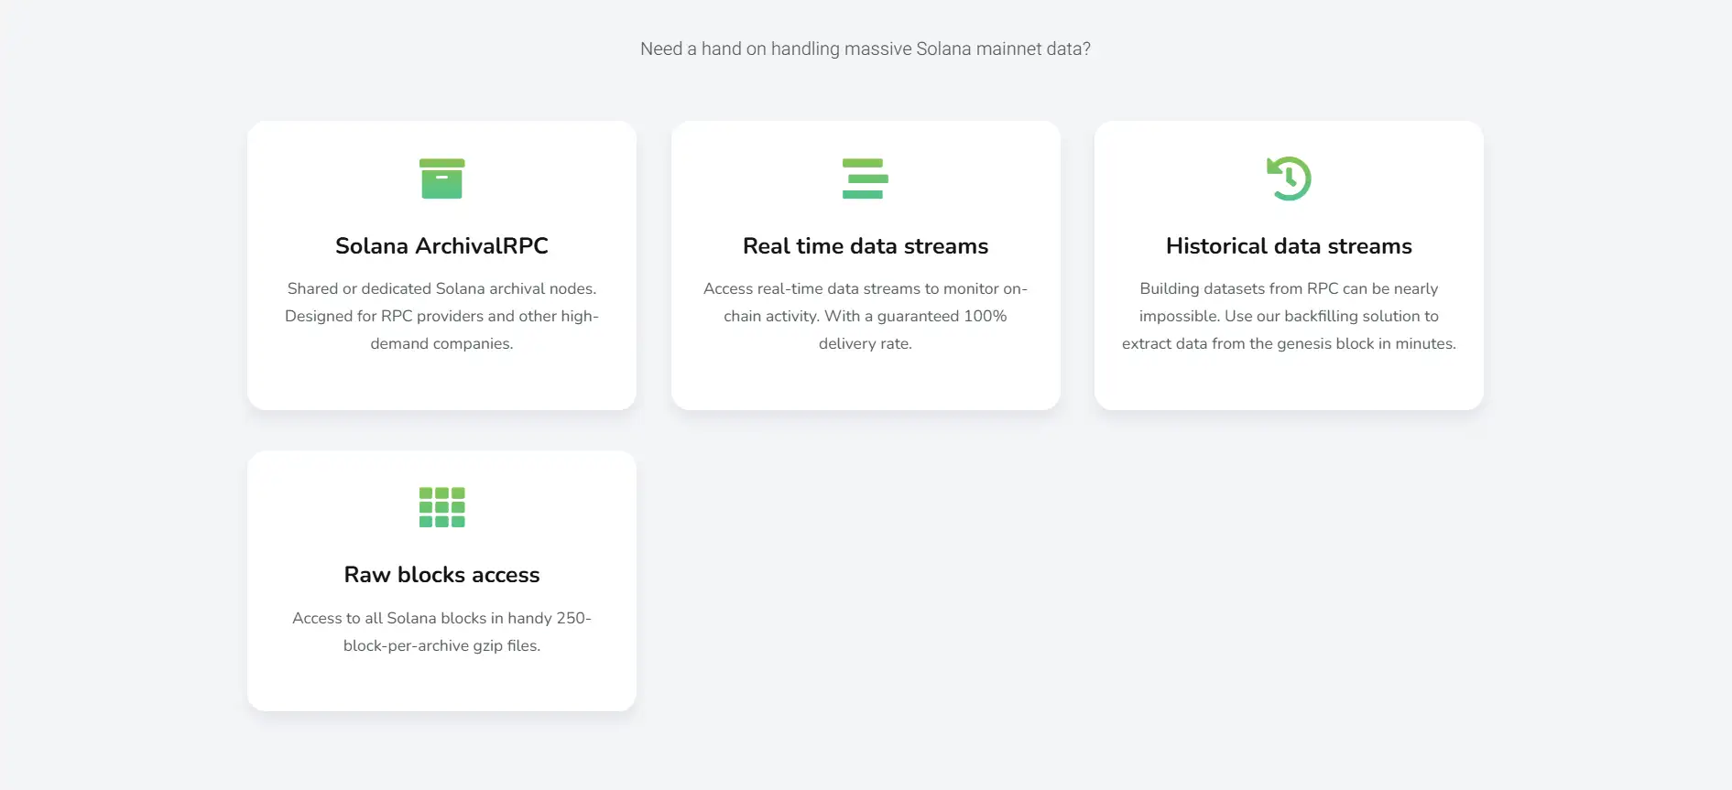Click the backfilling solution description text
Viewport: 1732px width, 790px height.
1289,316
